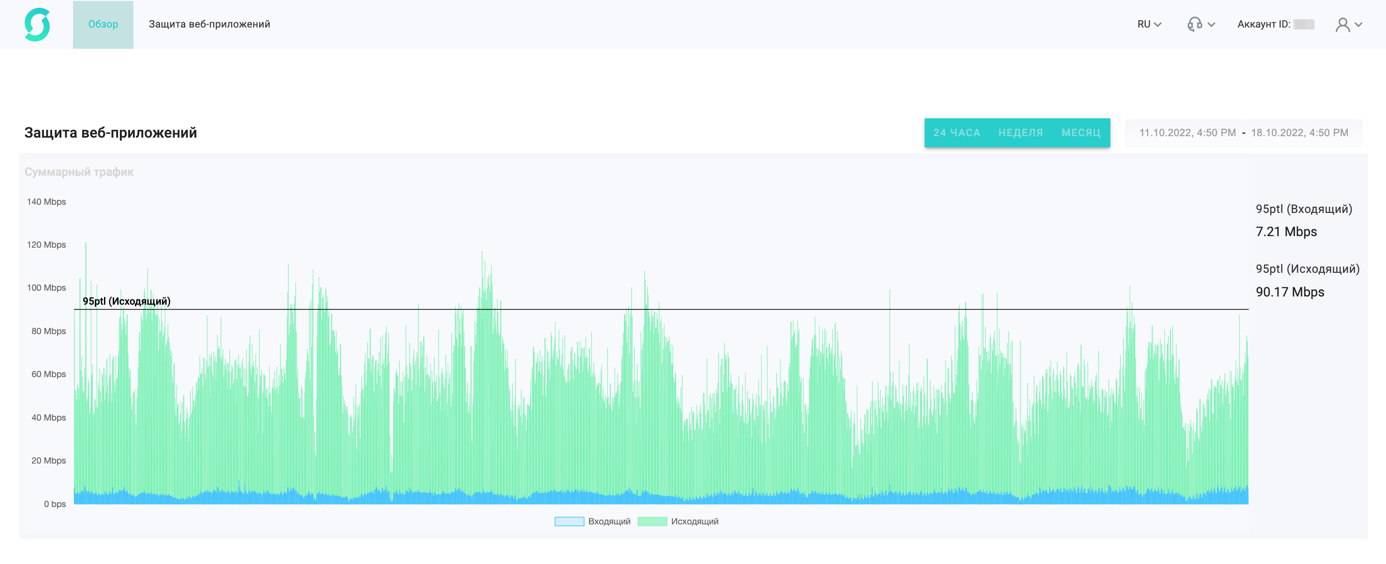Expand the chevron next to user profile
Image resolution: width=1386 pixels, height=564 pixels.
[x=1358, y=25]
